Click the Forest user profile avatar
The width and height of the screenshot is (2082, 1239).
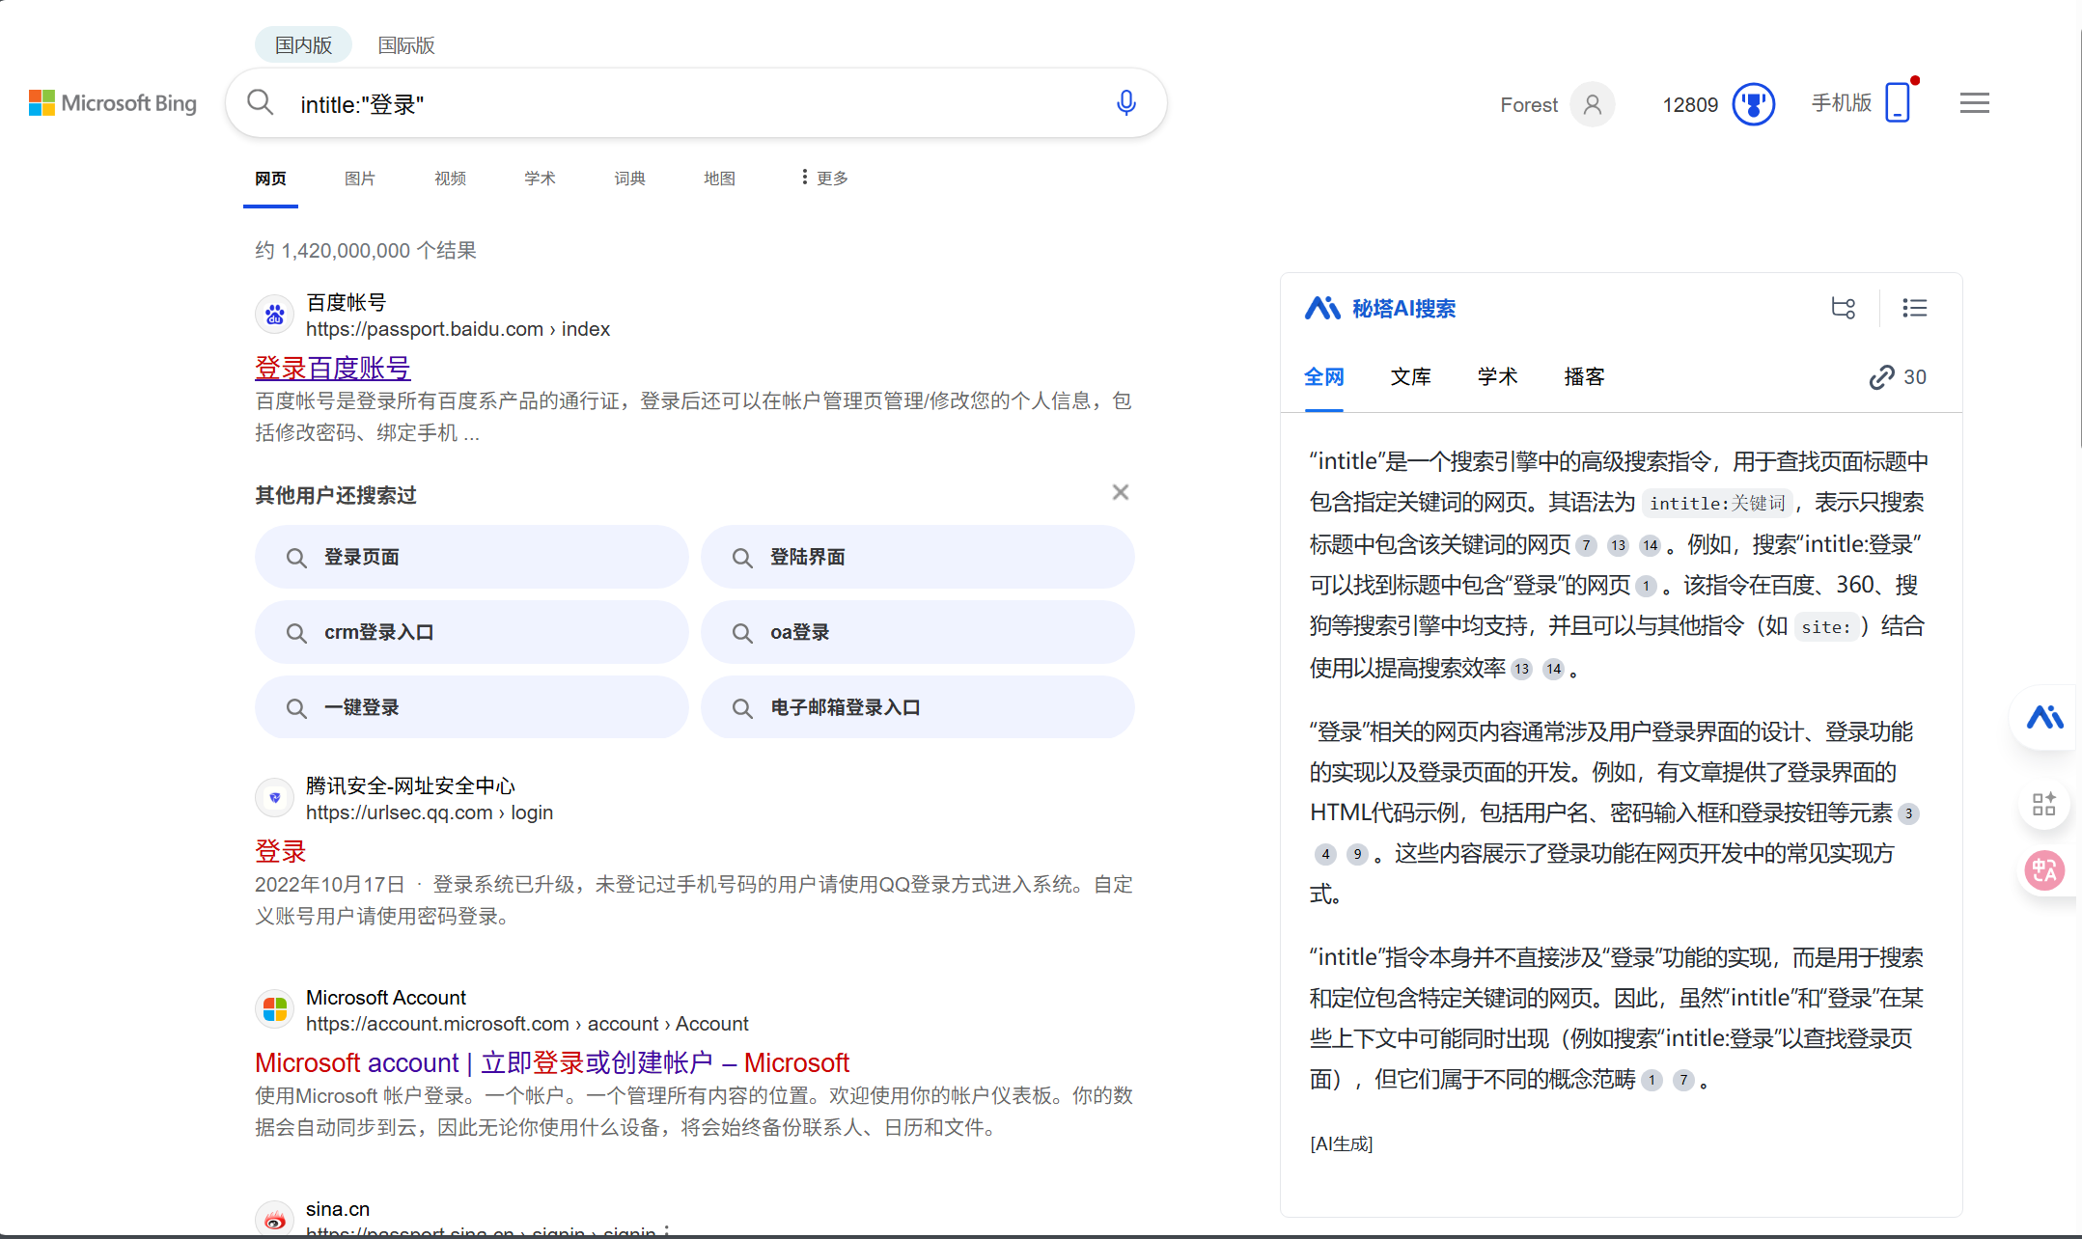[1592, 104]
